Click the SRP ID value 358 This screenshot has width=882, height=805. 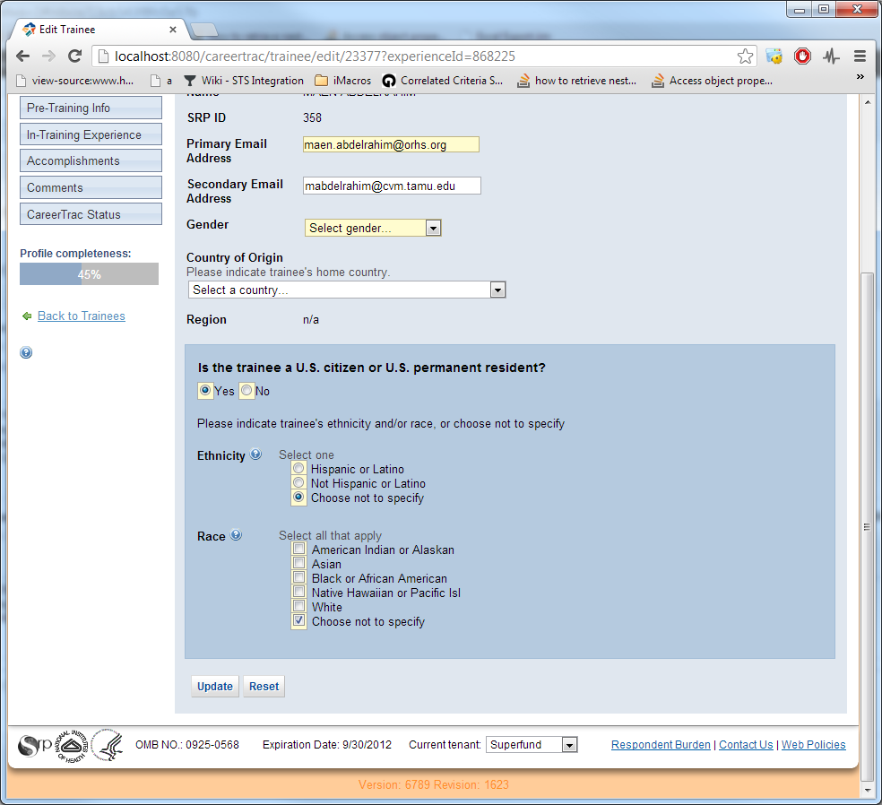tap(312, 117)
